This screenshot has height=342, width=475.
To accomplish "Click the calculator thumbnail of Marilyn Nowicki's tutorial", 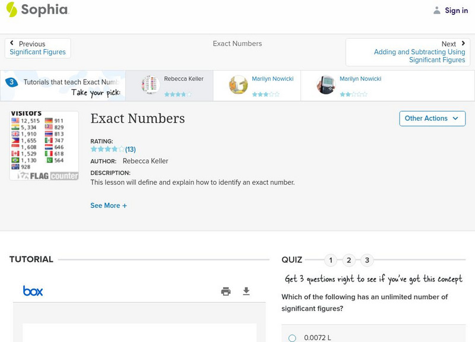I will pos(325,84).
